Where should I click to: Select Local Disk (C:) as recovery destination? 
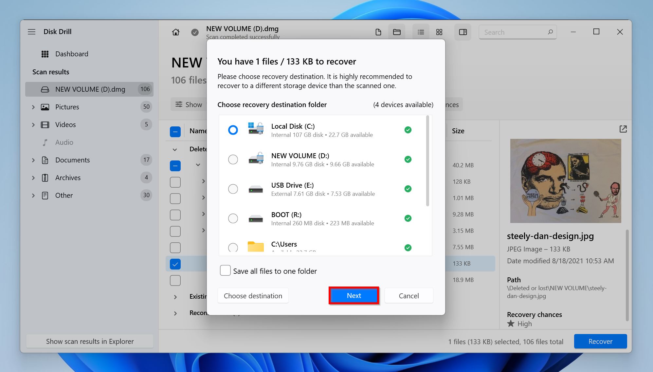[x=233, y=130]
